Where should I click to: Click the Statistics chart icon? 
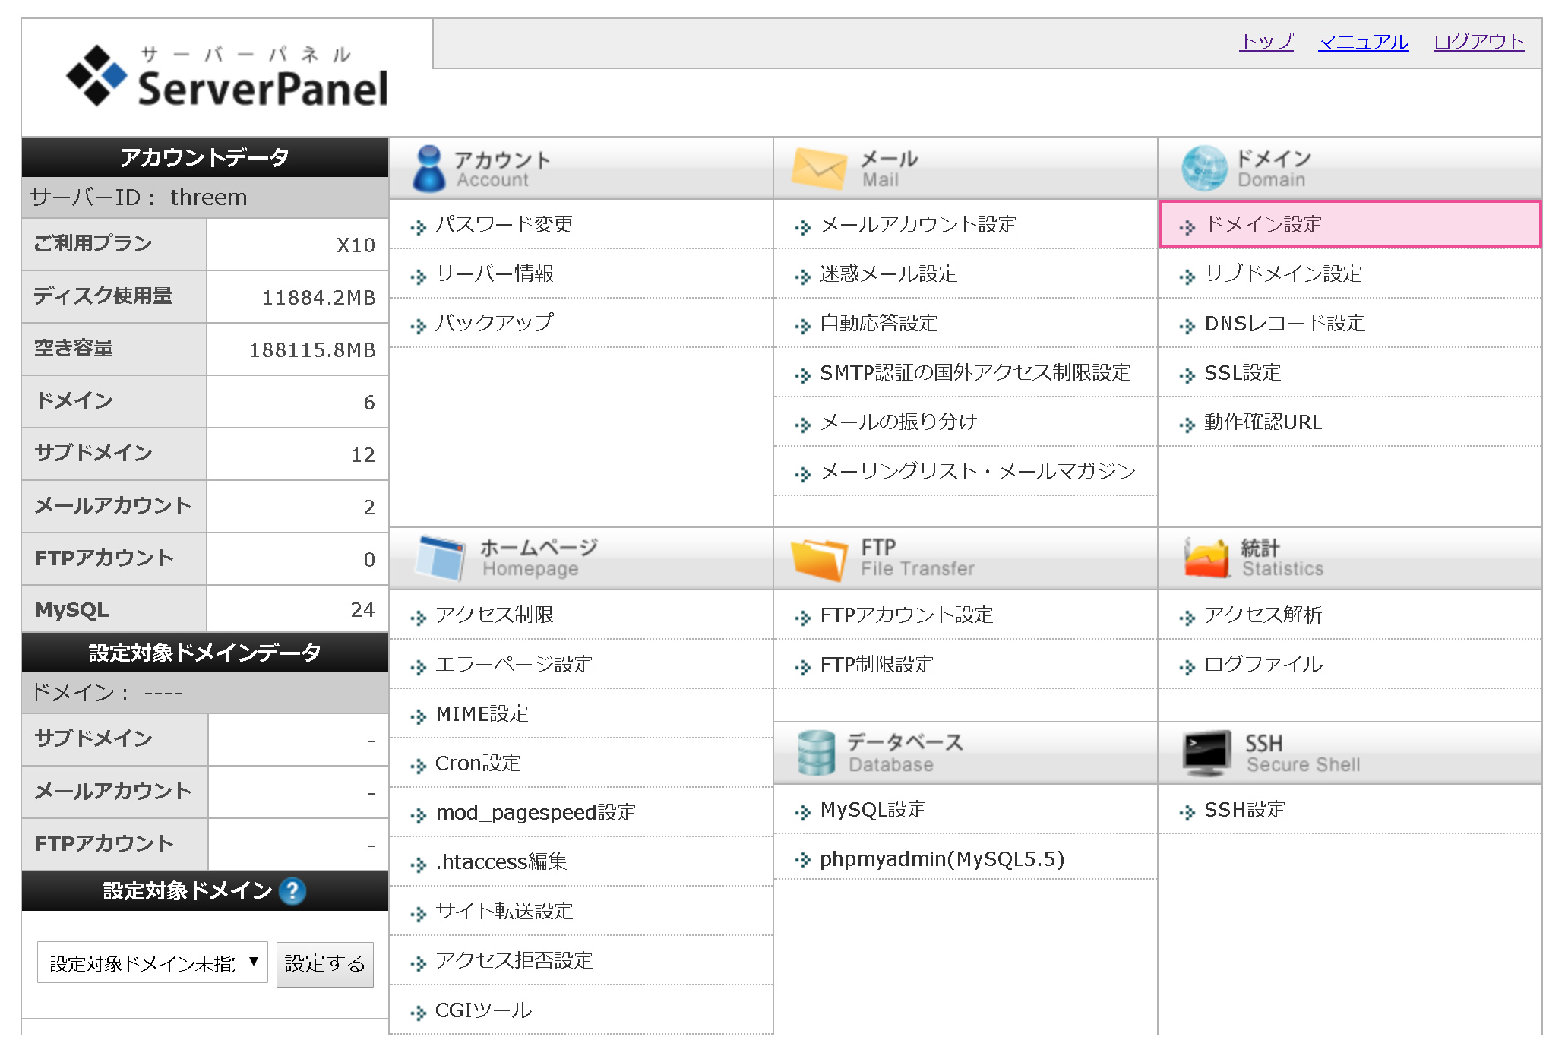pos(1206,558)
